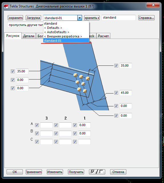Click the Справка... help button

click(146, 18)
